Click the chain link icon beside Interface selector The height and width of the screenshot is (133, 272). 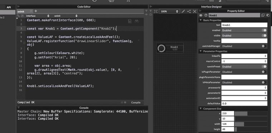tap(18, 16)
